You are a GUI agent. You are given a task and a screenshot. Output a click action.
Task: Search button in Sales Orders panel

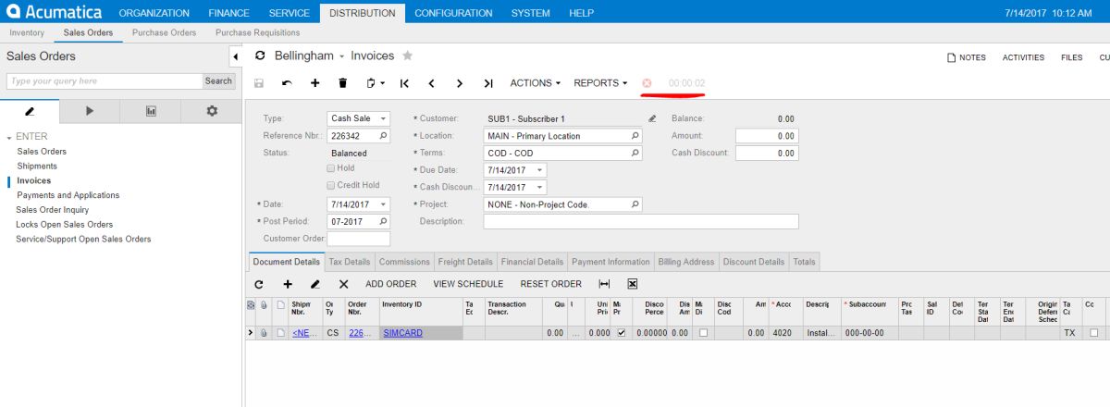(218, 81)
